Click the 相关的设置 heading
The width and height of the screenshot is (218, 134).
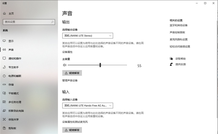click(x=176, y=20)
